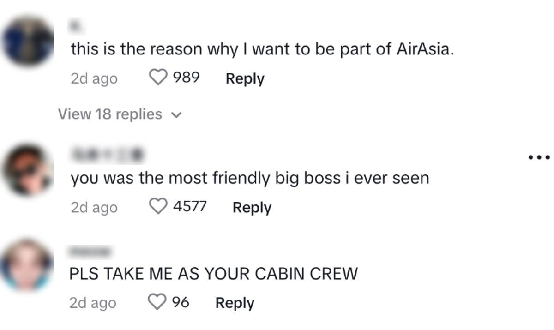Heart the 'PLS TAKE ME AS YOUR CABIN CREW' comment
The image size is (554, 330).
(x=157, y=303)
